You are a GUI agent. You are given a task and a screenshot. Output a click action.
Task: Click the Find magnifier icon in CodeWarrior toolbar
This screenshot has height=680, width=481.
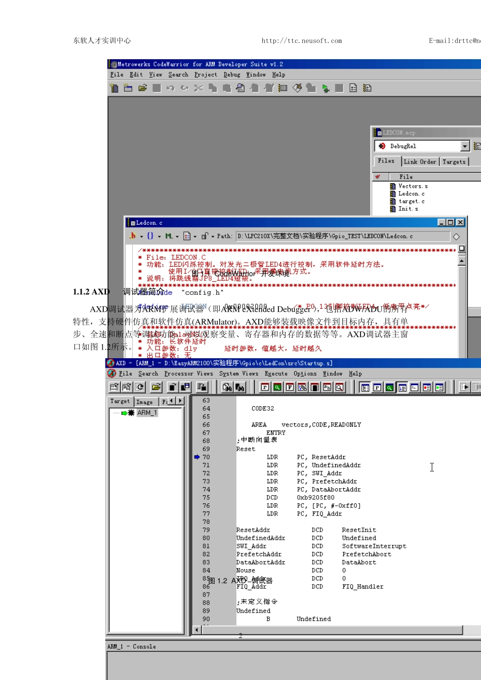[x=240, y=88]
